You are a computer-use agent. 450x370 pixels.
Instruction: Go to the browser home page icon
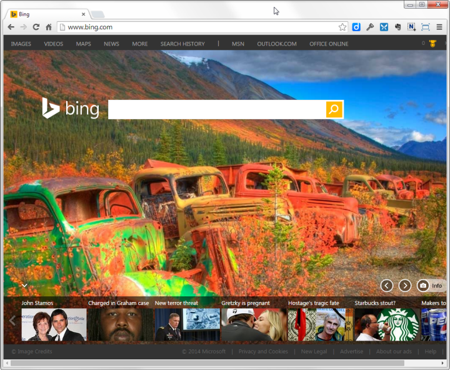click(x=49, y=27)
